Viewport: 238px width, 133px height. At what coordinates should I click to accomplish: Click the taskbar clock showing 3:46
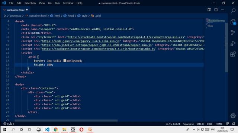[222, 130]
